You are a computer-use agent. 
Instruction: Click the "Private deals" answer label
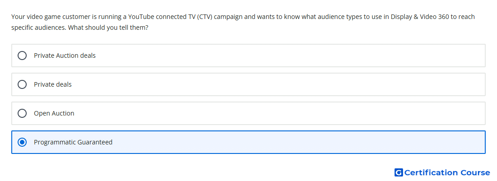[x=52, y=84]
